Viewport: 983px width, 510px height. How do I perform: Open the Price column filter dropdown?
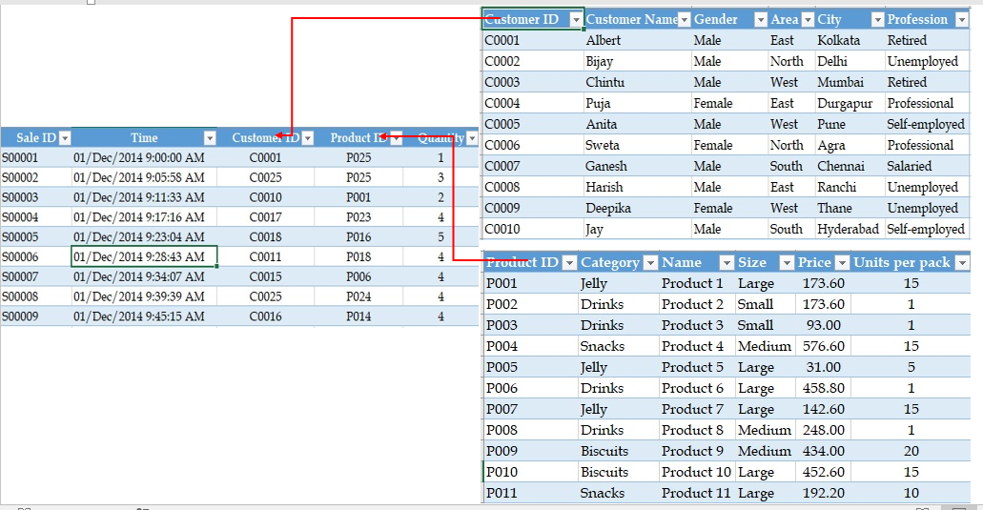click(x=843, y=262)
